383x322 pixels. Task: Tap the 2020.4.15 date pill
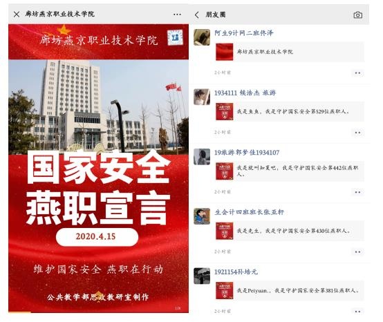tap(97, 237)
